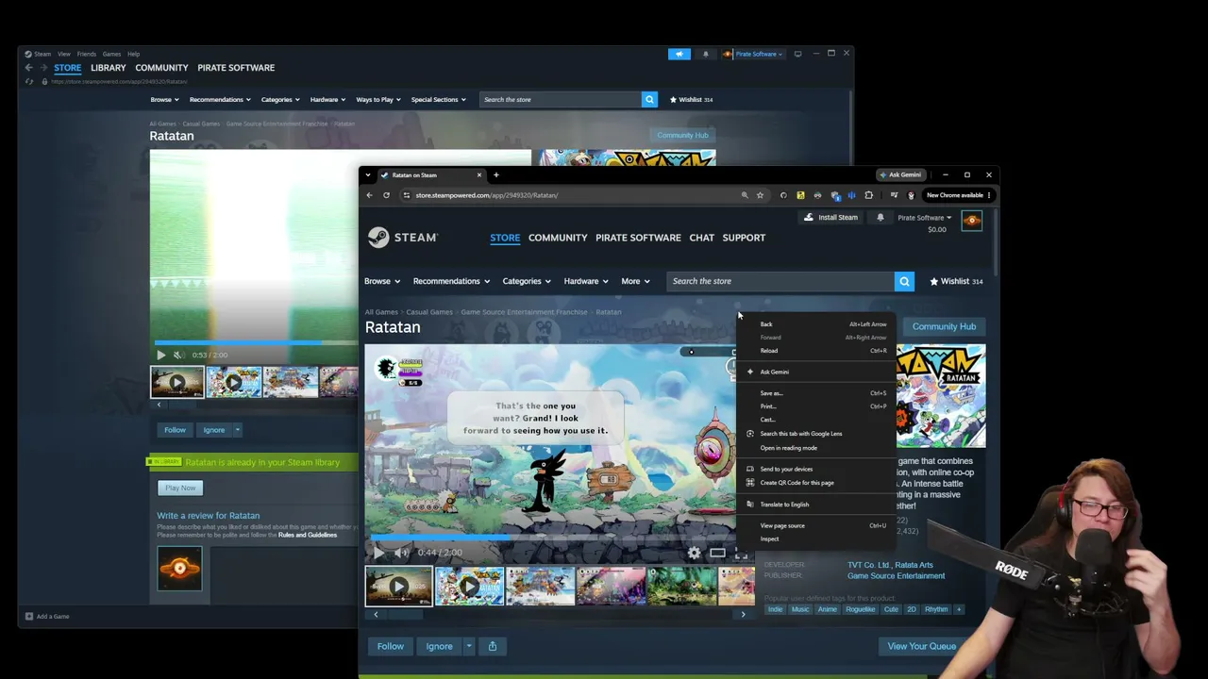Click the Follow button in browser
The image size is (1208, 679).
tap(390, 646)
